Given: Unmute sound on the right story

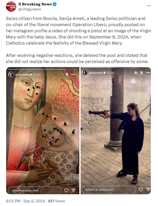Looking at the screenshot, I should pyautogui.click(x=136, y=73).
